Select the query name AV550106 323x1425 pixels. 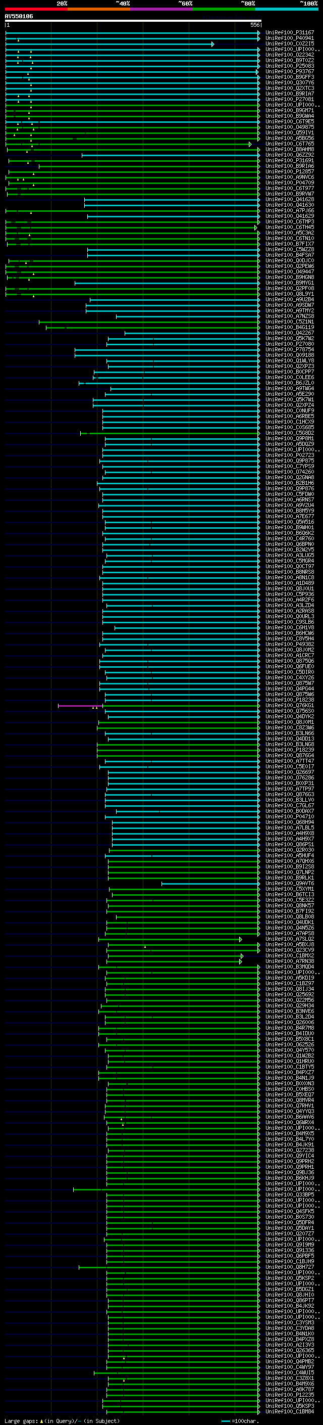coord(19,17)
